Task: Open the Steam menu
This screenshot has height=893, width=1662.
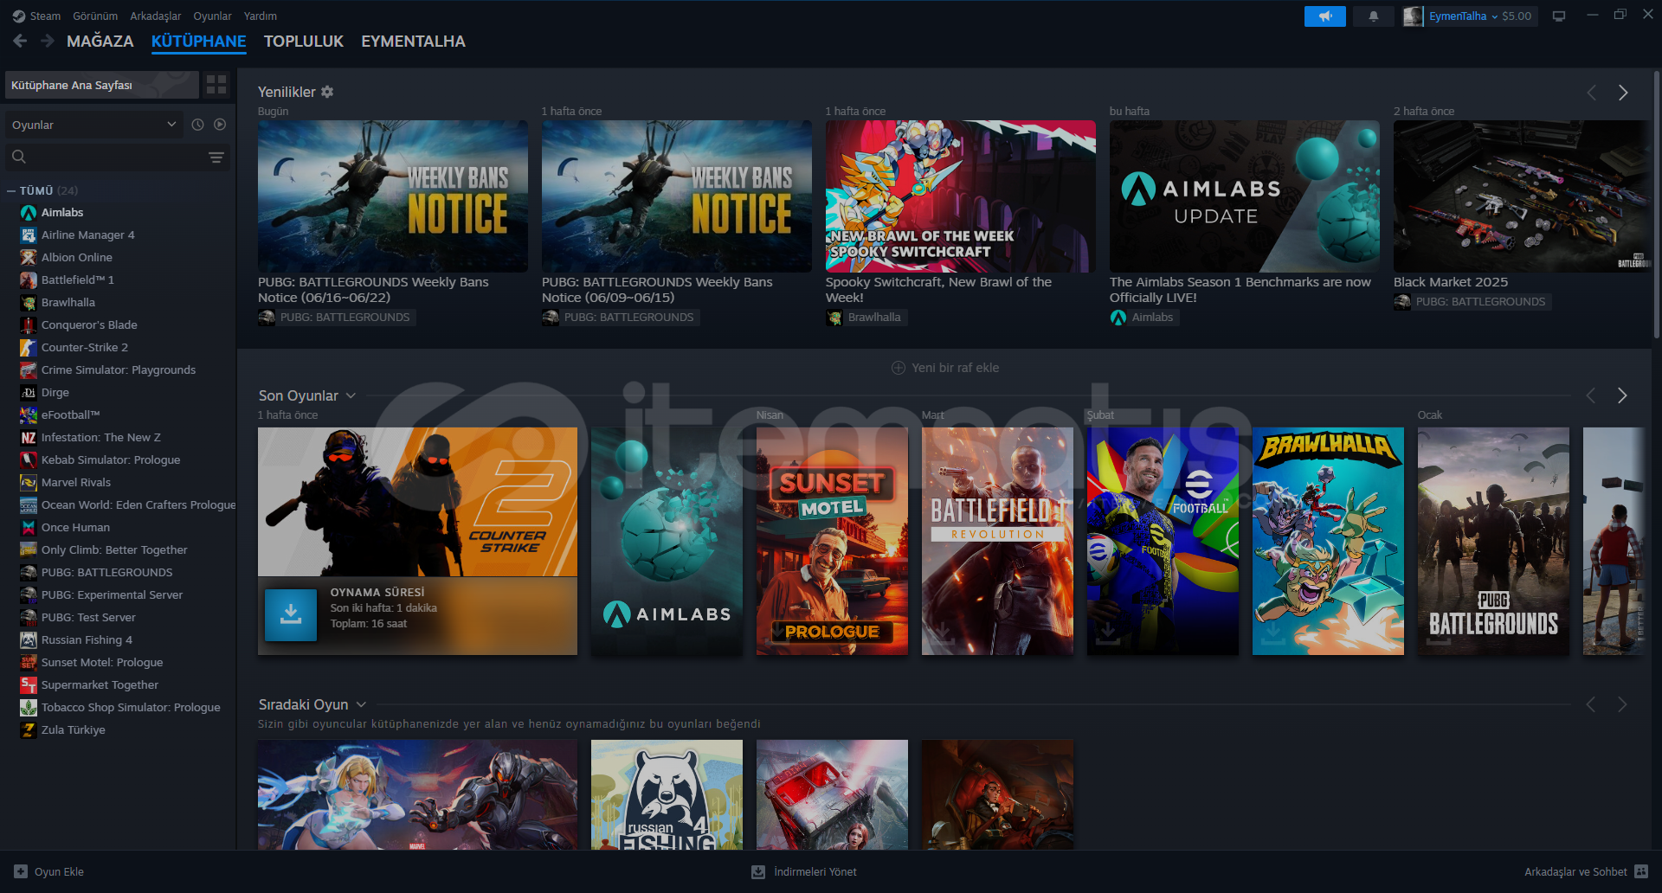Action: click(x=36, y=16)
